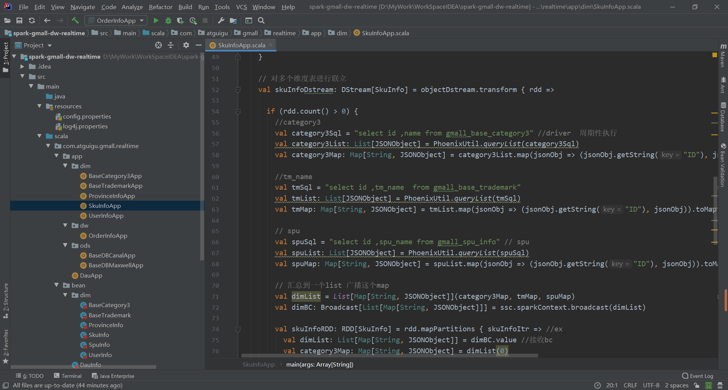Open the Database tool window

[723, 117]
